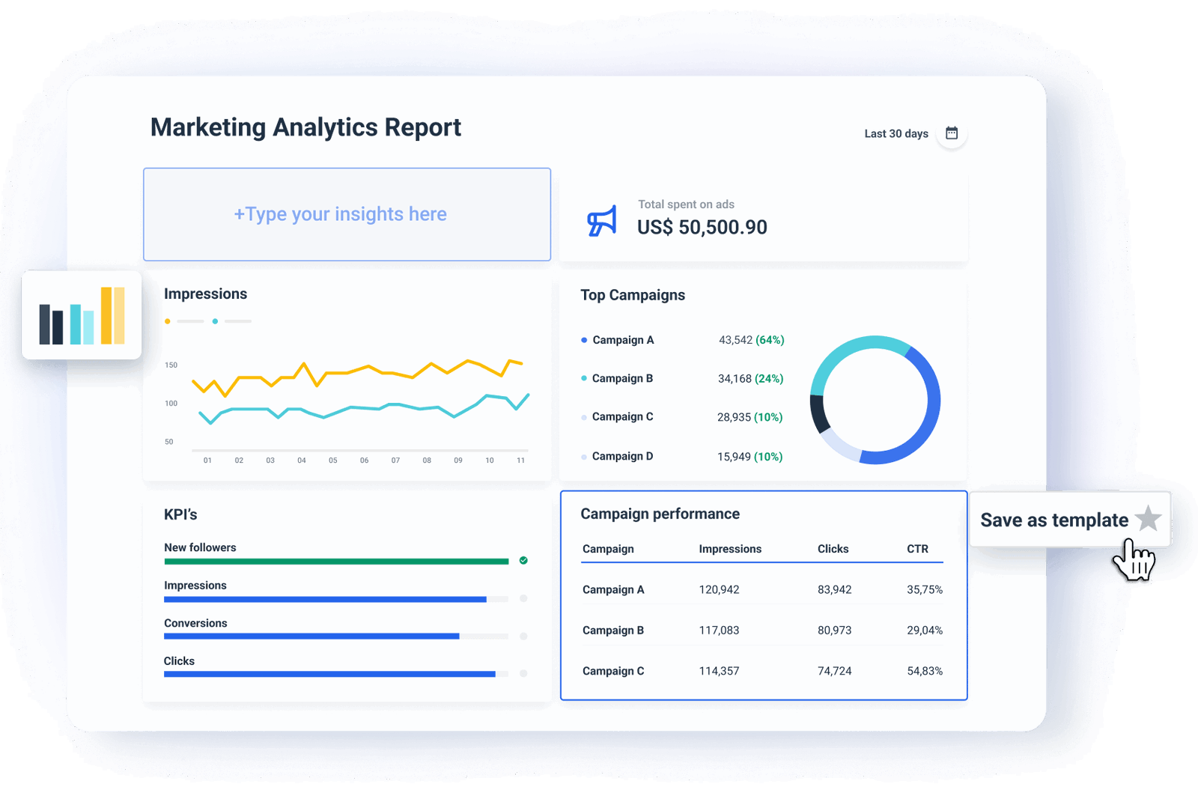1198x793 pixels.
Task: Click the Save as template button
Action: 1056,520
